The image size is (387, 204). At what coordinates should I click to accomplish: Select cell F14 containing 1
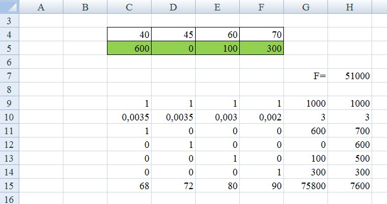(x=262, y=172)
